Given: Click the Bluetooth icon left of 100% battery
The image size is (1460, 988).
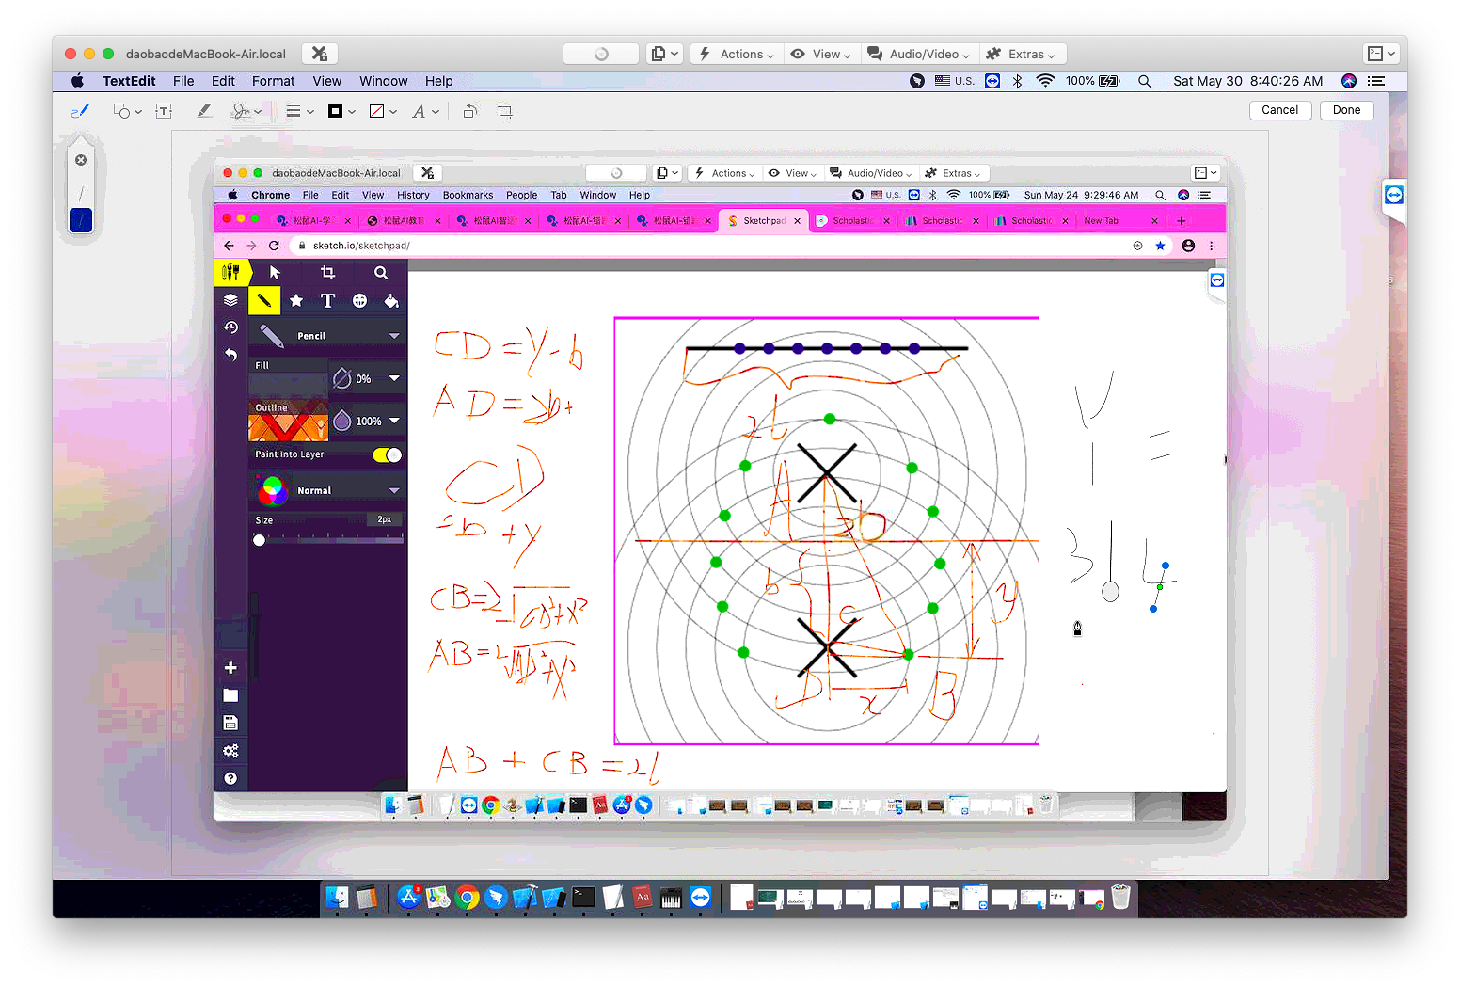Looking at the screenshot, I should click(x=1017, y=81).
